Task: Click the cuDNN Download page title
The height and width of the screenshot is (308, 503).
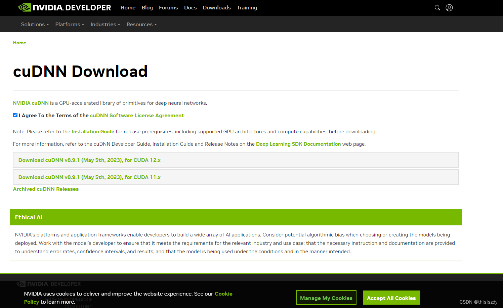Action: pyautogui.click(x=80, y=71)
